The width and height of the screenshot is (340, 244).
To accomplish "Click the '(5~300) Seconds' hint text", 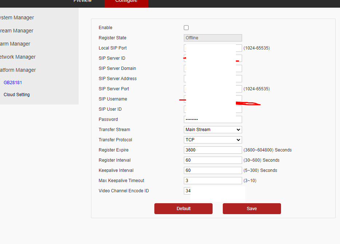I will point(260,170).
